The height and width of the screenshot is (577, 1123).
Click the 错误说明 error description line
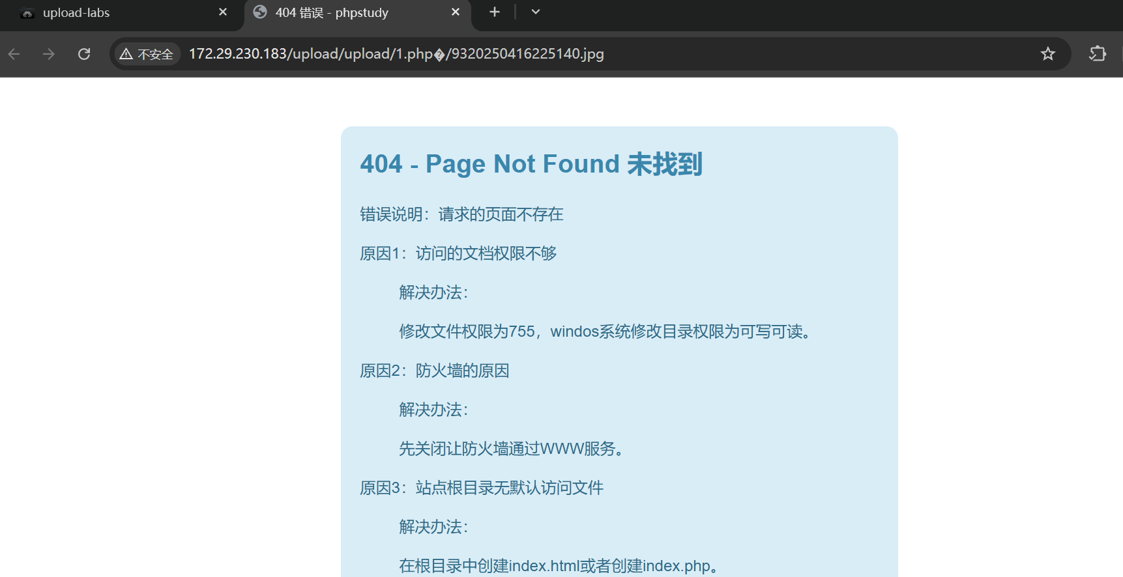tap(461, 214)
